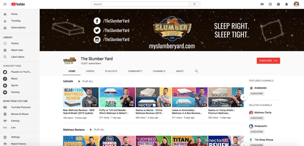Play all Uploads videos
Viewport: 304px width, 146px height.
point(86,81)
